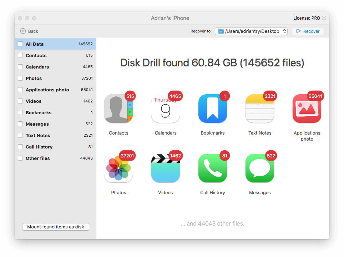Click the and 44043 other files text
The image size is (344, 257).
[212, 223]
